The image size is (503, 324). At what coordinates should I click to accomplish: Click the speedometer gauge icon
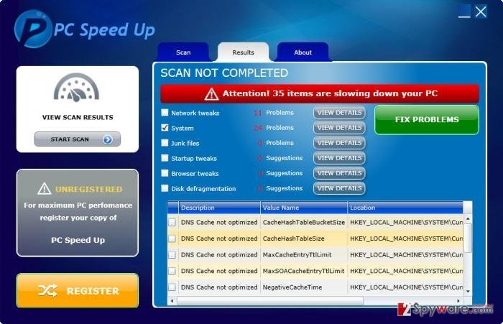point(76,88)
